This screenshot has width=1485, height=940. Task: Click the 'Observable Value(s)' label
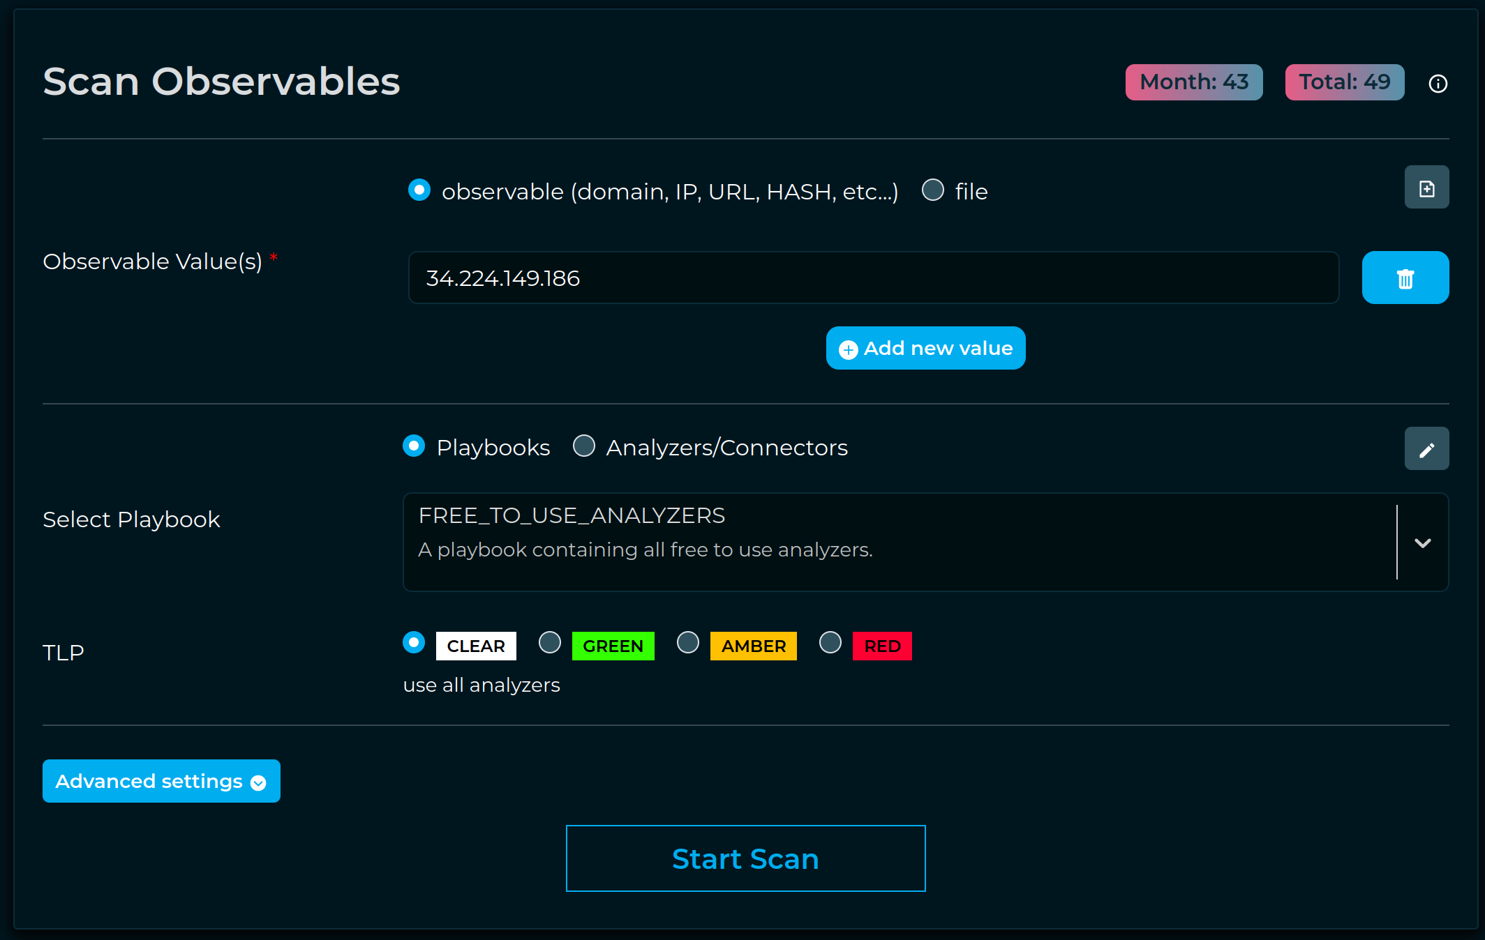pos(152,261)
